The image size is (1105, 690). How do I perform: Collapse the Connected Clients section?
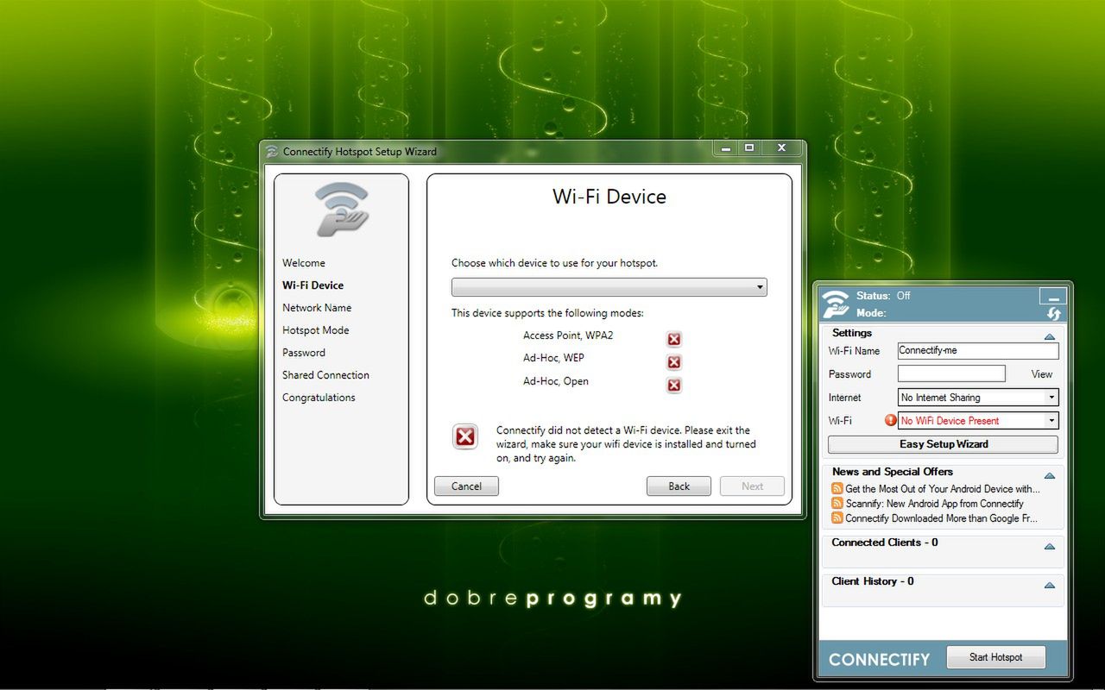(1050, 546)
